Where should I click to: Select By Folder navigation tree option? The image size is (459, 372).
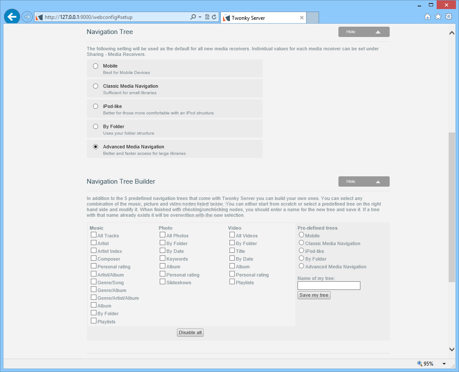(x=96, y=126)
